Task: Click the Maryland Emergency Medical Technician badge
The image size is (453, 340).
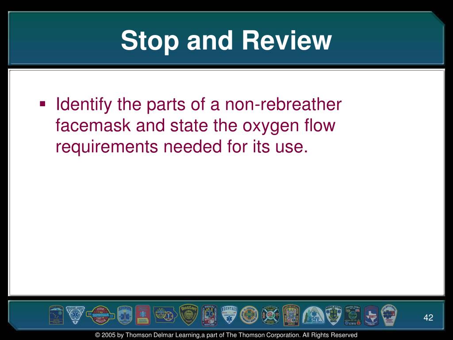Action: click(x=209, y=315)
